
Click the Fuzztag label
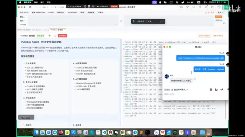pos(23,24)
